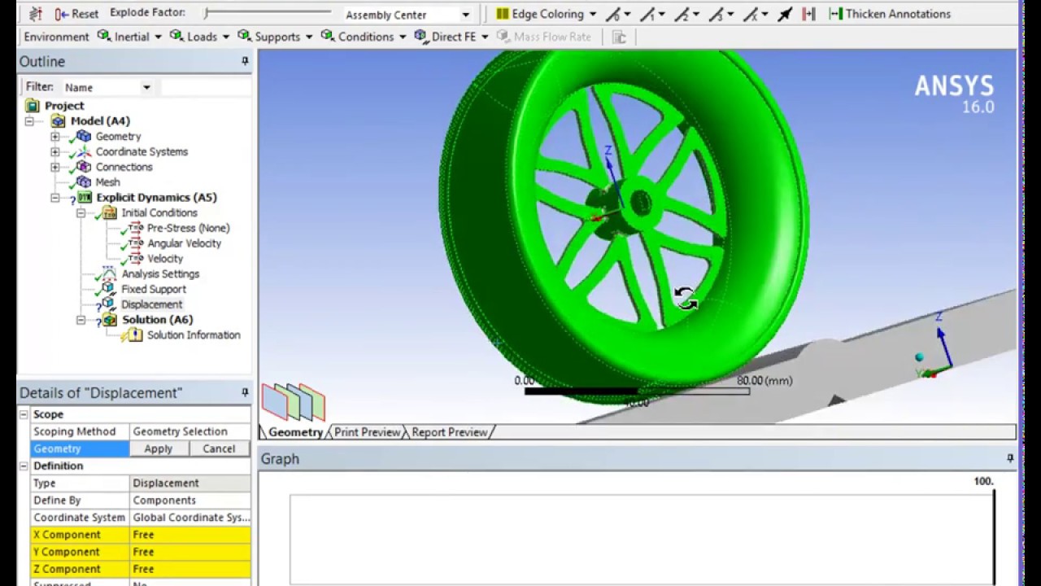Collapse the Explicit Dynamics (A5) node
The height and width of the screenshot is (586, 1041).
(54, 198)
